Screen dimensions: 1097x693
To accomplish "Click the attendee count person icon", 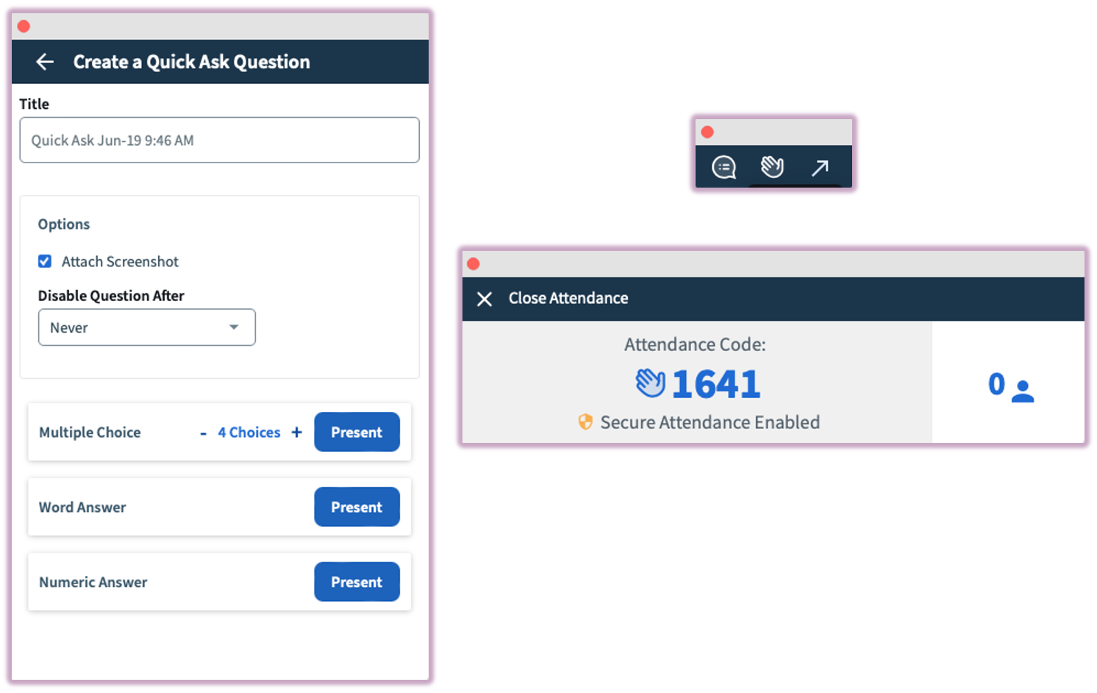I will (1022, 391).
